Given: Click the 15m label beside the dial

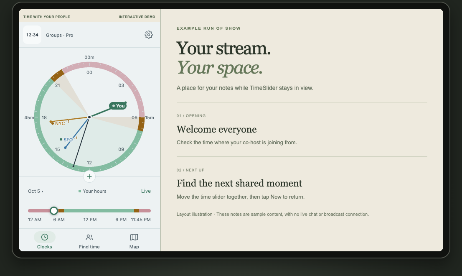Looking at the screenshot, I should point(150,118).
